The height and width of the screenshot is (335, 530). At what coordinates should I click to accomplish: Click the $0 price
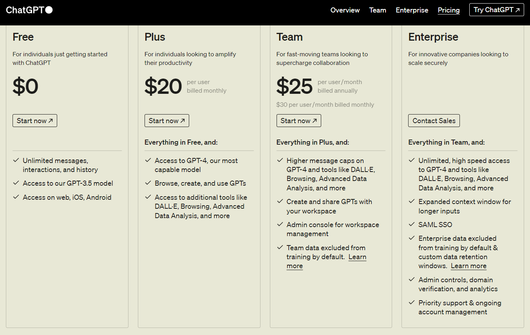coord(25,86)
